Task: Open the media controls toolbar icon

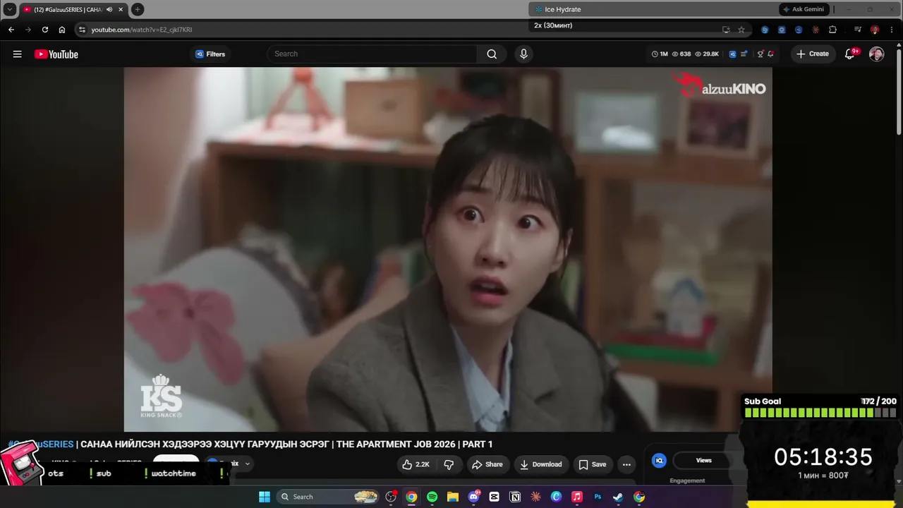Action: click(858, 30)
